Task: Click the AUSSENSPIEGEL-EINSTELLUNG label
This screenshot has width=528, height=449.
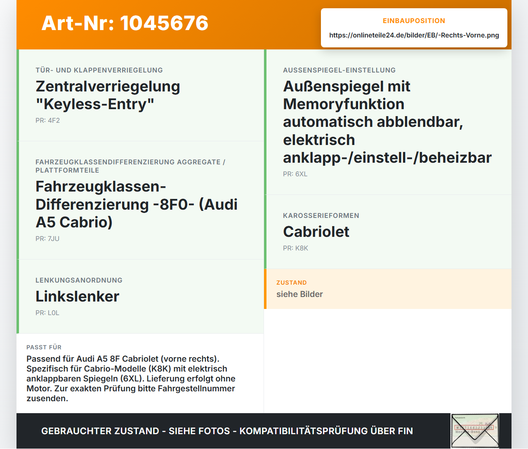Action: point(339,70)
